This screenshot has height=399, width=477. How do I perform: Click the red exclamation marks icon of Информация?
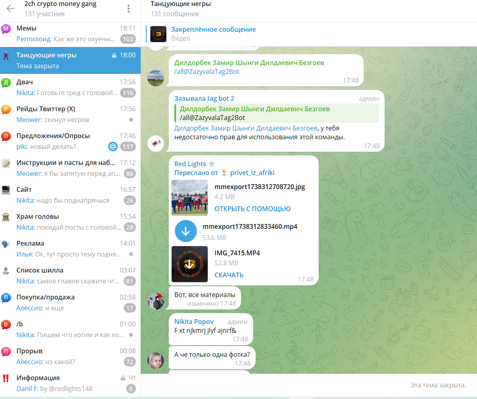(x=6, y=378)
